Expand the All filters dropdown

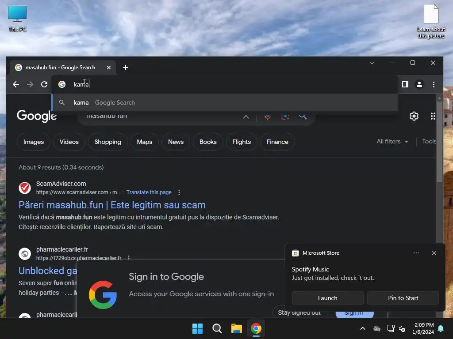392,142
